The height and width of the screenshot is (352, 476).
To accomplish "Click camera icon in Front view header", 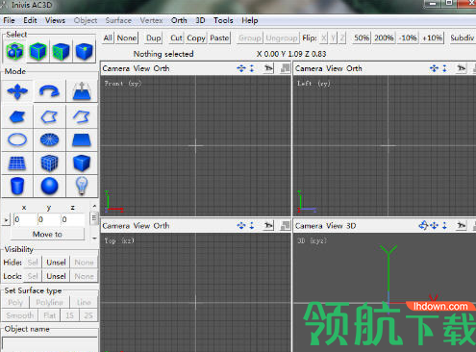I will pyautogui.click(x=268, y=68).
